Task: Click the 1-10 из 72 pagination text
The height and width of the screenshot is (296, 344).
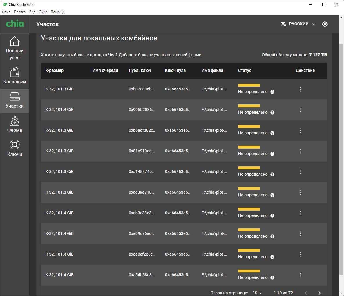Action: click(x=283, y=293)
